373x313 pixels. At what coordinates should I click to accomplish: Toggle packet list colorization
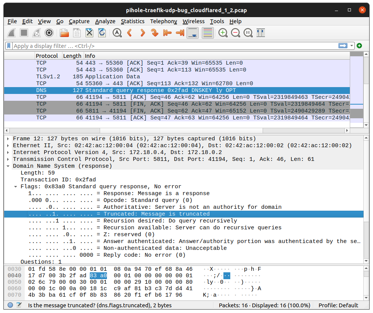click(x=208, y=33)
